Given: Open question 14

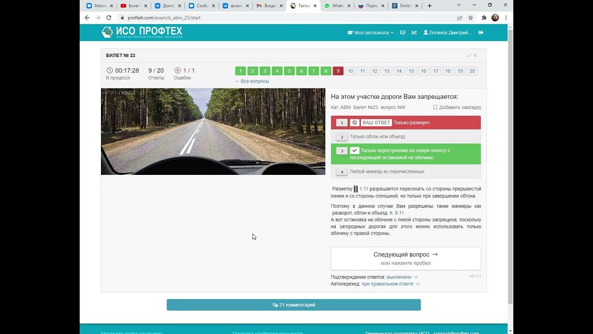Looking at the screenshot, I should (x=399, y=71).
